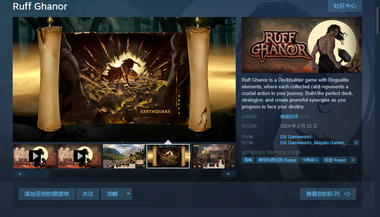Play the second trailer video thumbnail
Screen dimensions: 380x217
[80, 156]
